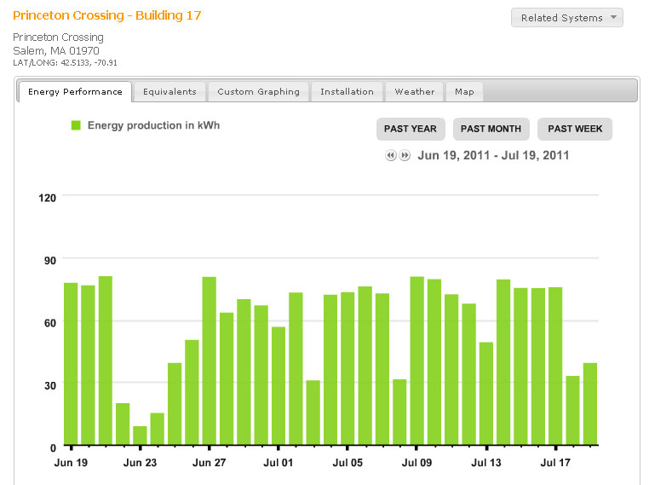The image size is (649, 485).
Task: Click the next date range arrow
Action: point(405,156)
